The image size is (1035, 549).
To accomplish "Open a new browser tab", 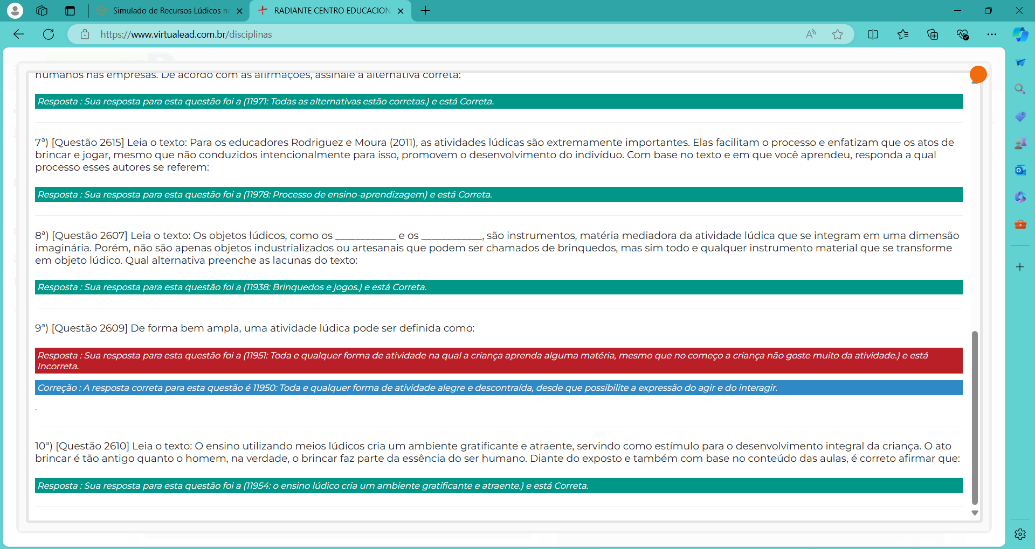I will click(x=425, y=11).
